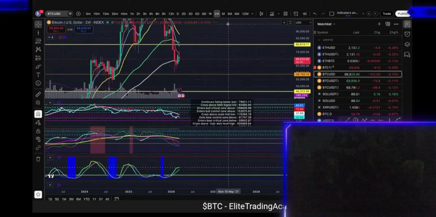Click the create alert clock icon

[296, 14]
